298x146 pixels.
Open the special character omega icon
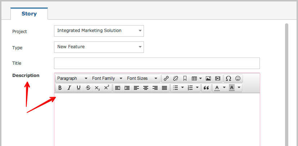click(229, 78)
